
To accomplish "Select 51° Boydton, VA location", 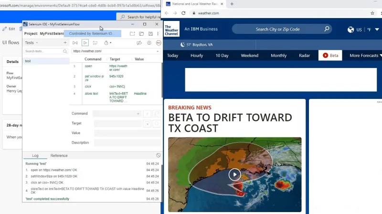I will point(196,45).
